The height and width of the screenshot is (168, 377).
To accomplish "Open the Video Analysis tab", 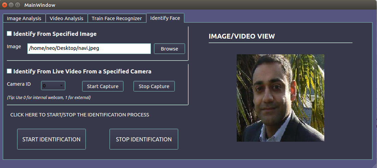I will [66, 18].
